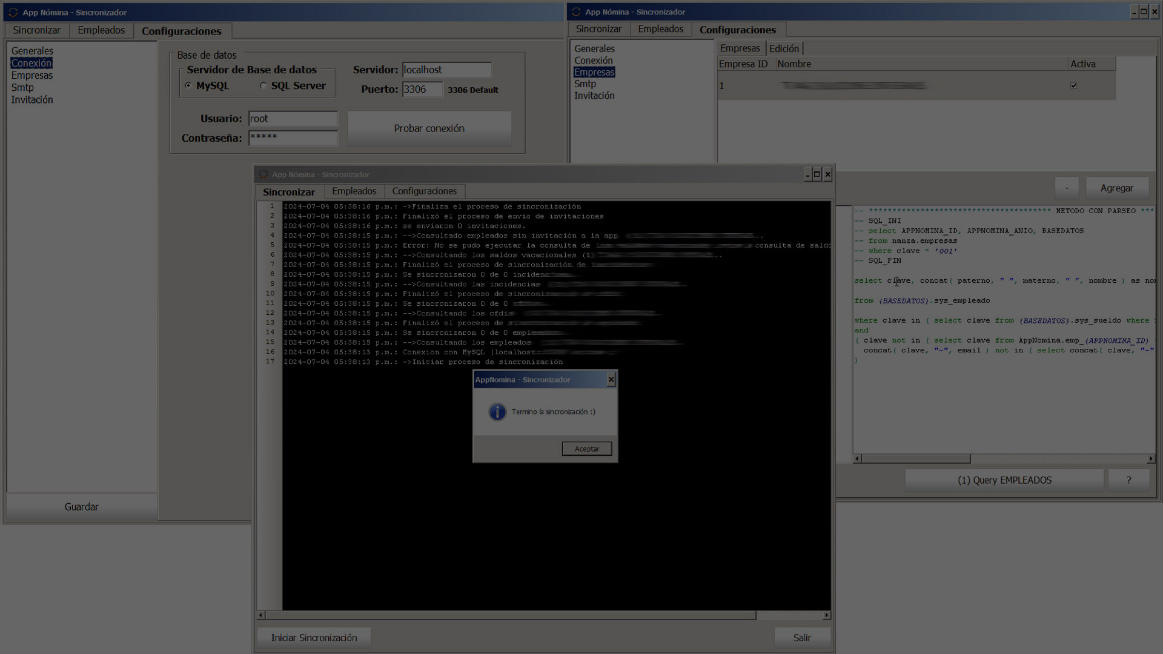Maximize the center Sincronizador window
This screenshot has width=1163, height=654.
[817, 174]
